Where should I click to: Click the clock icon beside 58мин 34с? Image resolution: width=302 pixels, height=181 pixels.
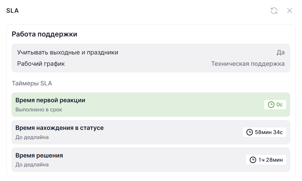(x=250, y=132)
